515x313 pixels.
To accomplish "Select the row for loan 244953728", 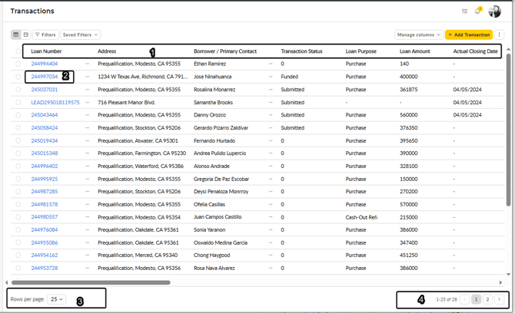I will point(18,268).
